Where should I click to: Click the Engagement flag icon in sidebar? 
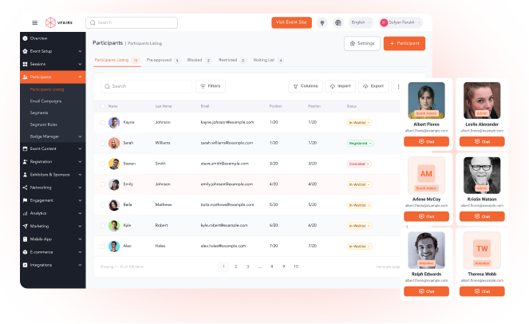coord(26,200)
